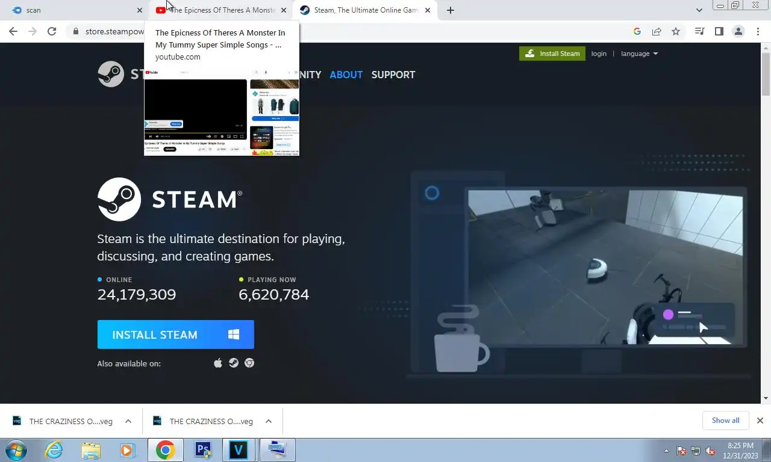Open the tab search chevron
The height and width of the screenshot is (462, 771).
click(x=699, y=10)
